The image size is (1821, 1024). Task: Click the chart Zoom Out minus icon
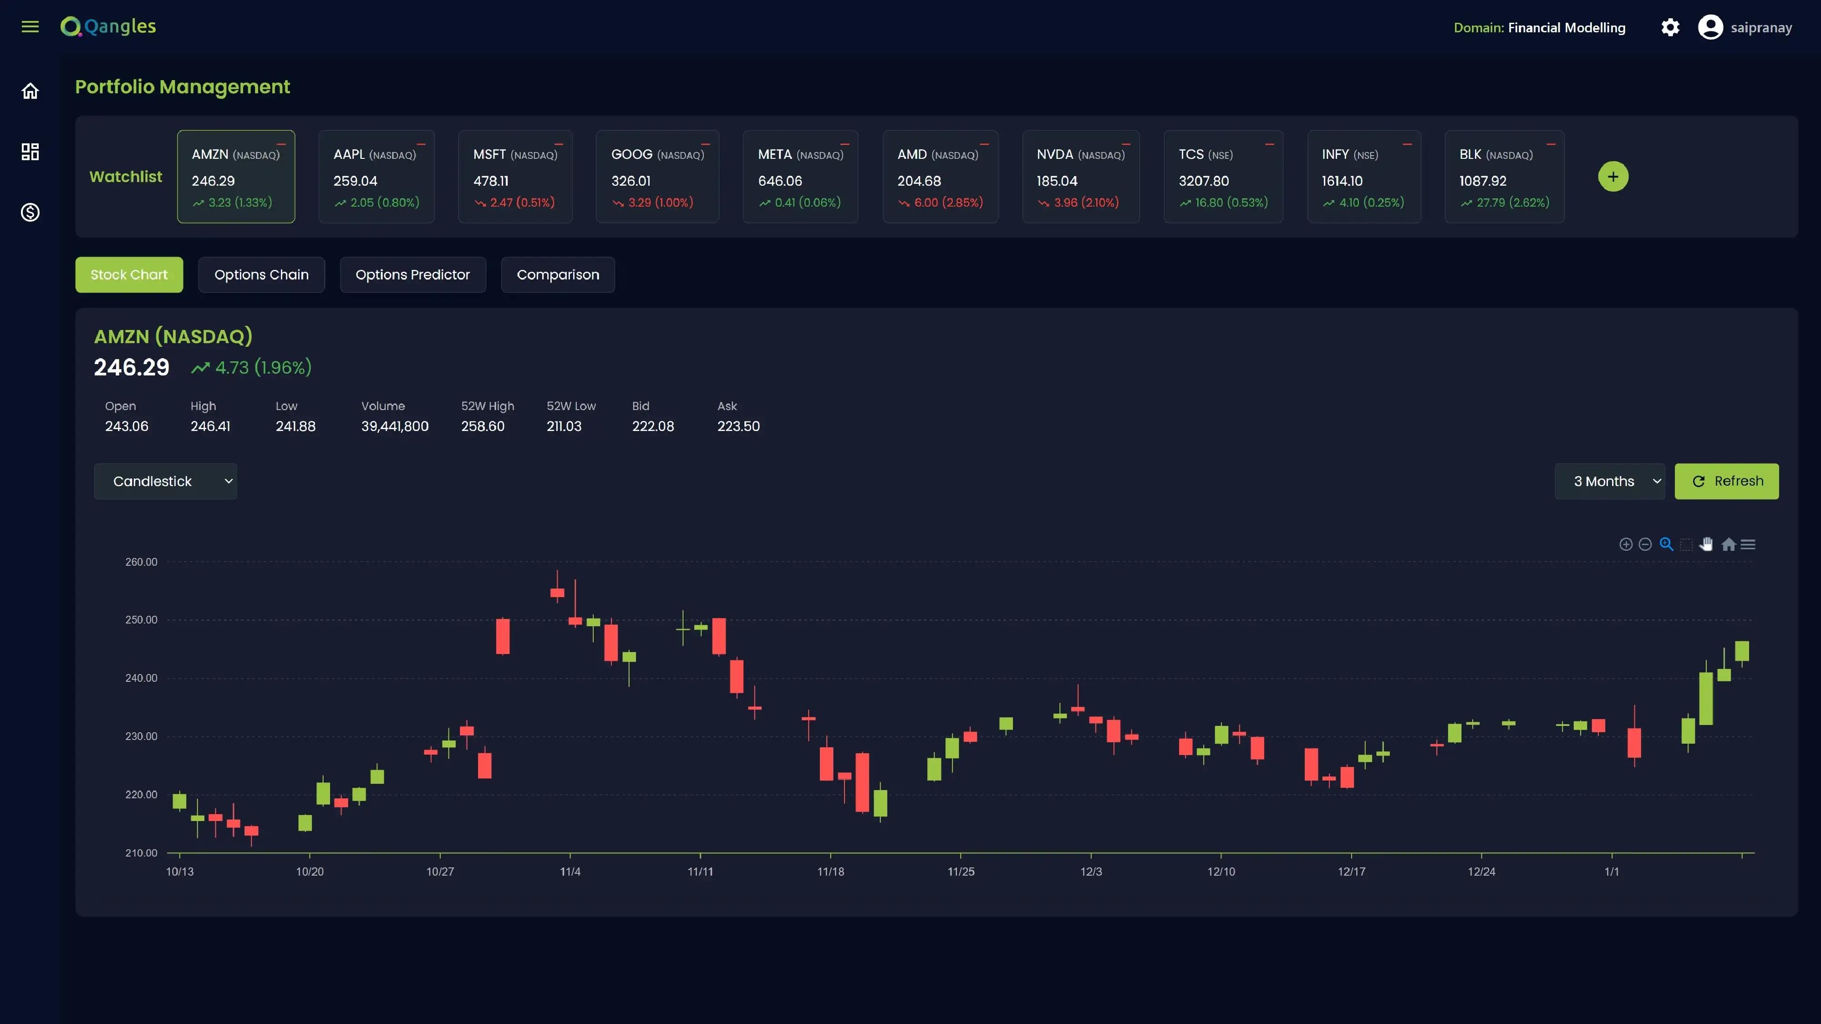tap(1645, 544)
